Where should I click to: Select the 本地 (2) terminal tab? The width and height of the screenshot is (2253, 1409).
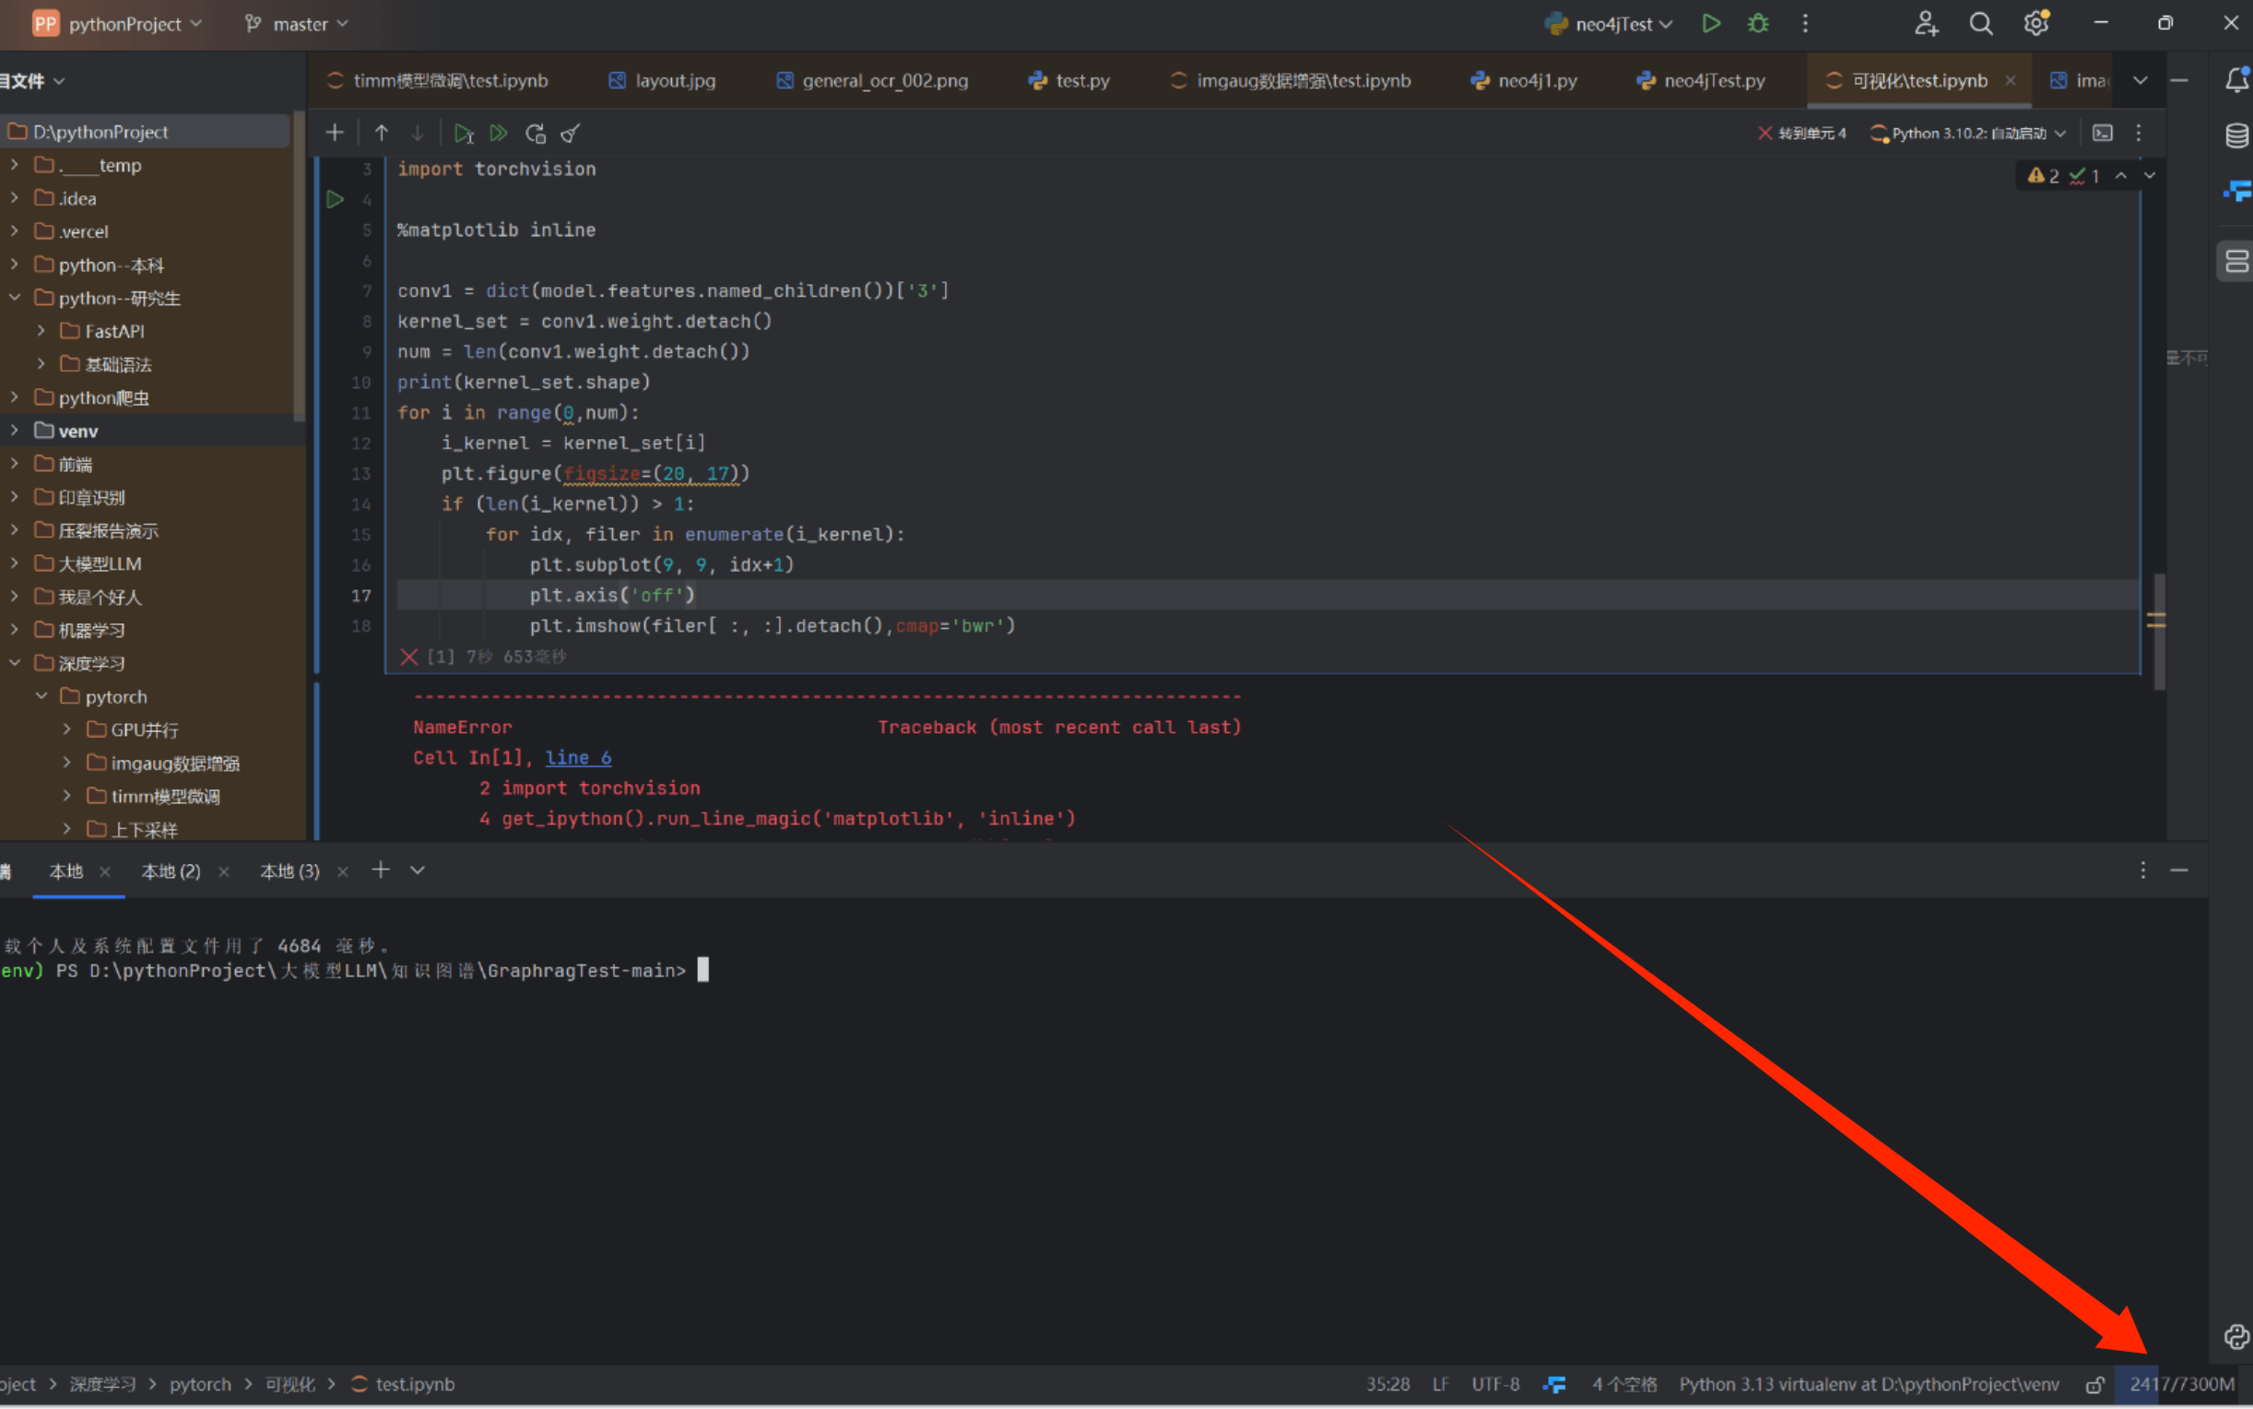pos(171,871)
